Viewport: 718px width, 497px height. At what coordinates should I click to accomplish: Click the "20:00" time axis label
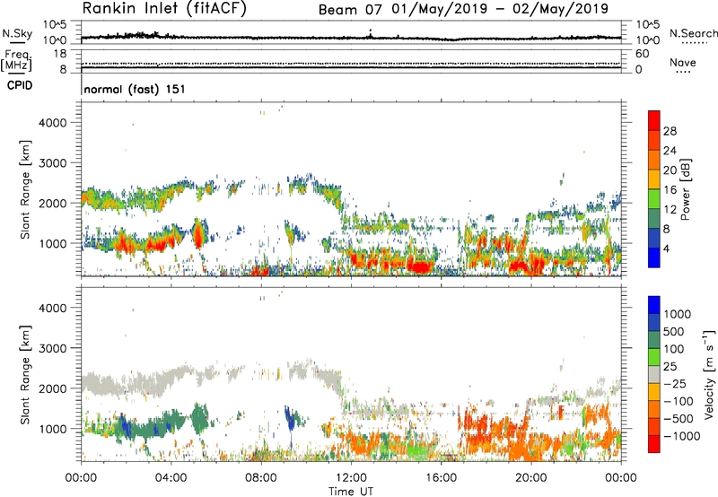click(531, 478)
